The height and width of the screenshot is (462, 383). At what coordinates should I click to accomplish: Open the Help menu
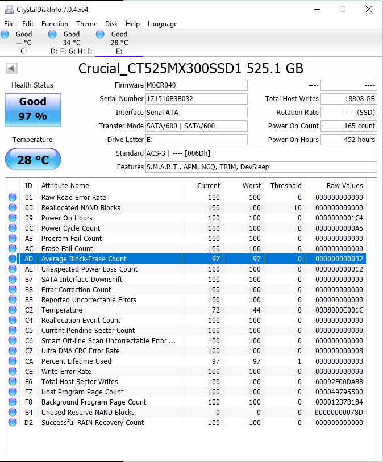tap(132, 24)
